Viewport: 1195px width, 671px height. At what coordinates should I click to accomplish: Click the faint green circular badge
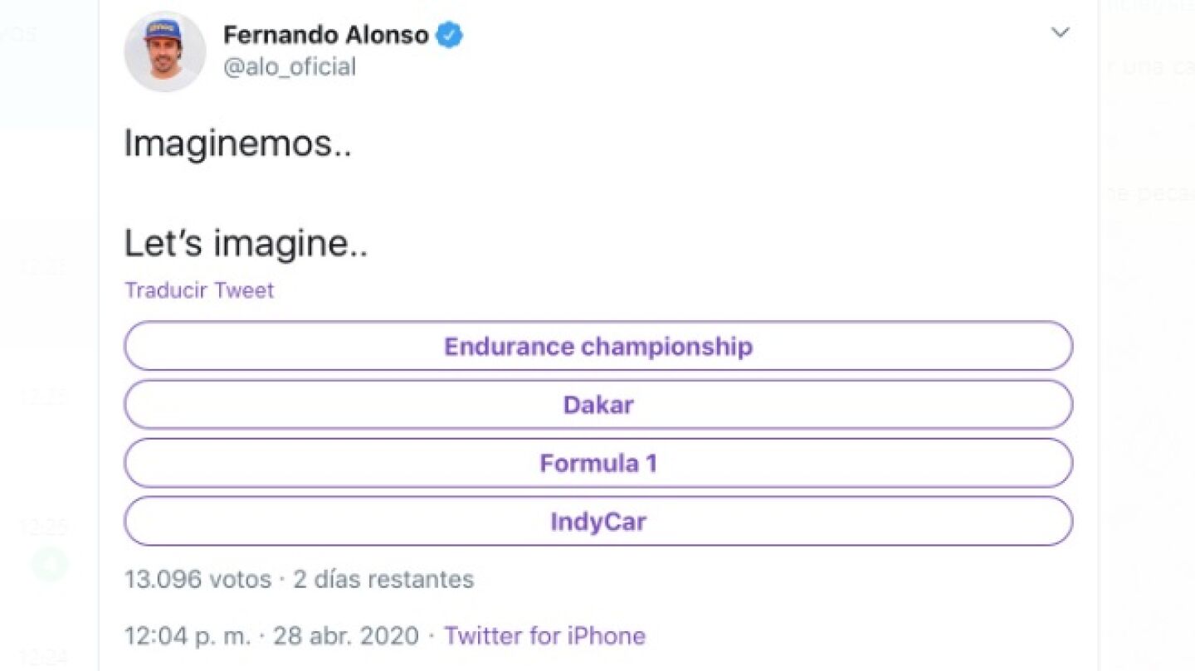coord(50,564)
